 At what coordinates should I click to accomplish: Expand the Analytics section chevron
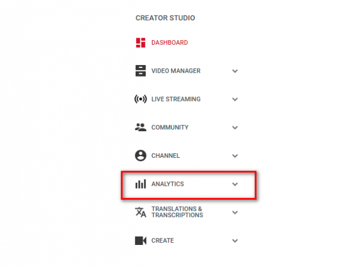235,184
